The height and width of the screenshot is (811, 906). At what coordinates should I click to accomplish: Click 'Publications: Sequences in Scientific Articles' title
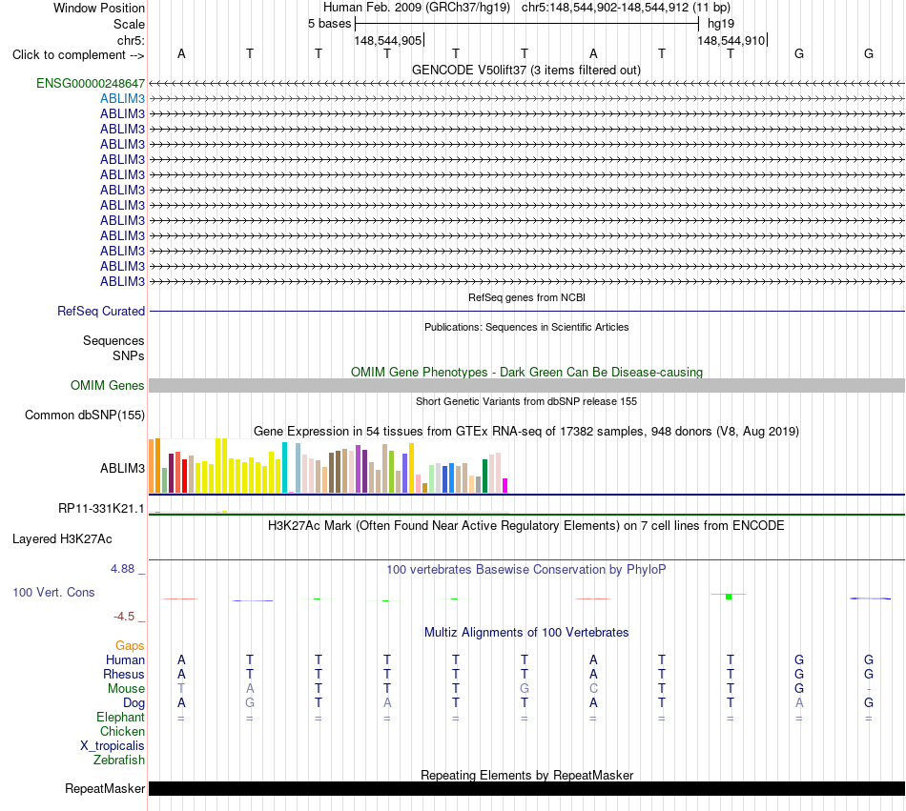pos(526,327)
